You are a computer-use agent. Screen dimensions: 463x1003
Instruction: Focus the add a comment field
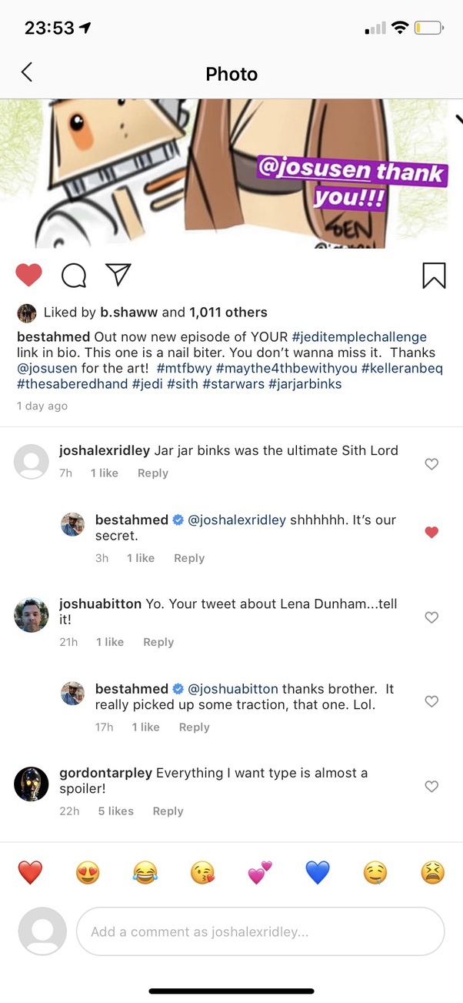click(x=260, y=931)
